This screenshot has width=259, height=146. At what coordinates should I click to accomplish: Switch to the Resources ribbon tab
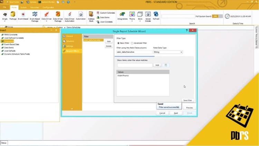point(35,8)
